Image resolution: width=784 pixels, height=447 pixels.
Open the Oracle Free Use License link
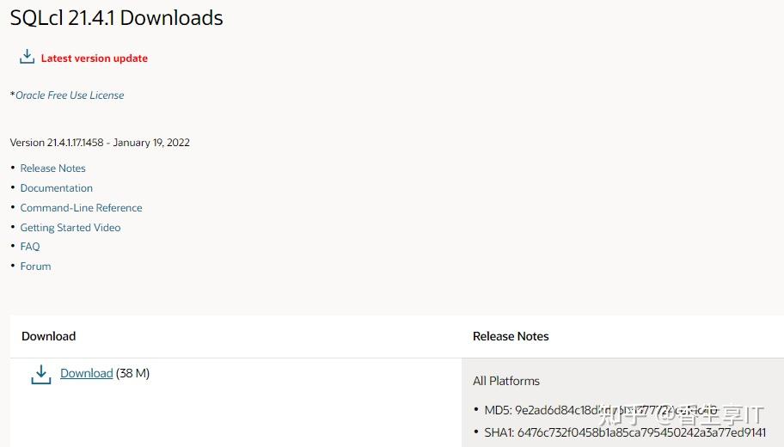pyautogui.click(x=70, y=95)
